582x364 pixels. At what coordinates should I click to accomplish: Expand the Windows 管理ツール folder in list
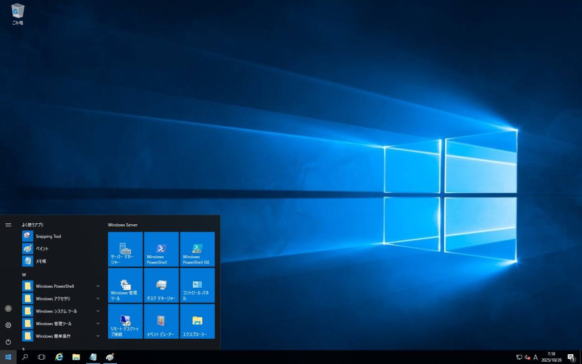click(x=62, y=324)
